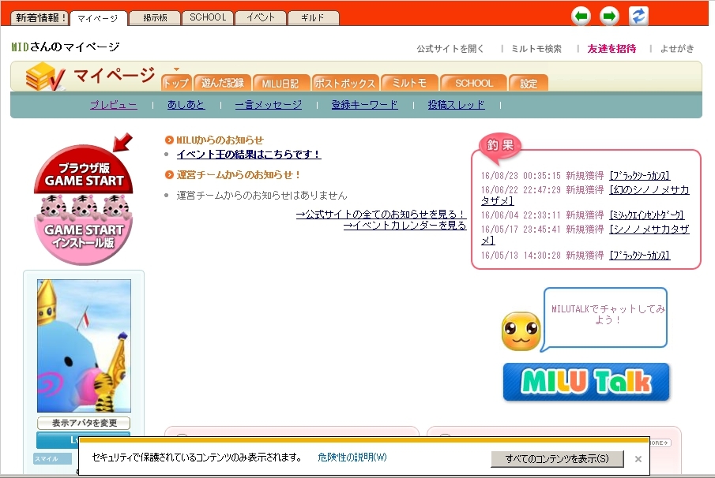Screen dimensions: 715x478
Task: Close the security notification bar
Action: tap(638, 458)
